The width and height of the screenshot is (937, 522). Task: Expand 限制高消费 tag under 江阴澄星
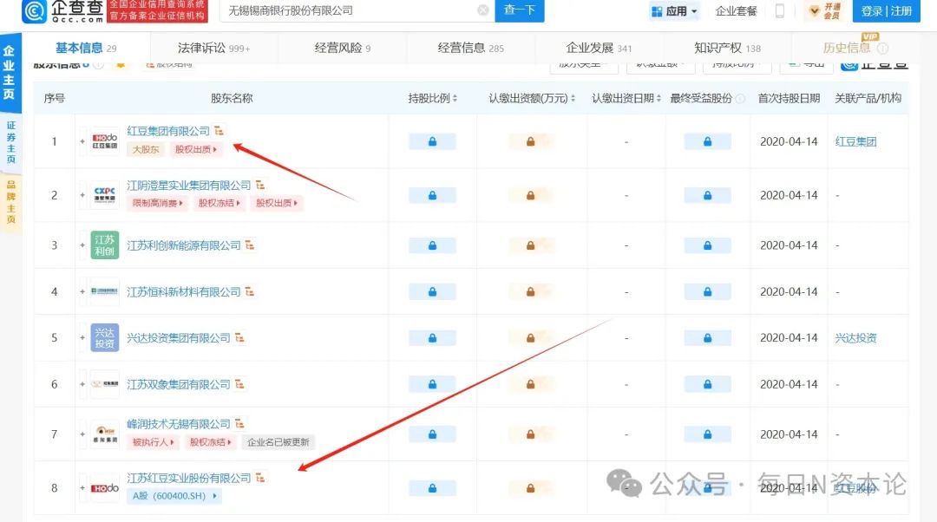pos(157,203)
